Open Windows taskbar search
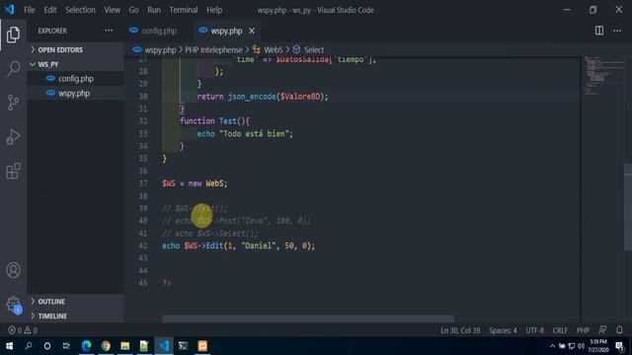This screenshot has height=355, width=632. 29,346
